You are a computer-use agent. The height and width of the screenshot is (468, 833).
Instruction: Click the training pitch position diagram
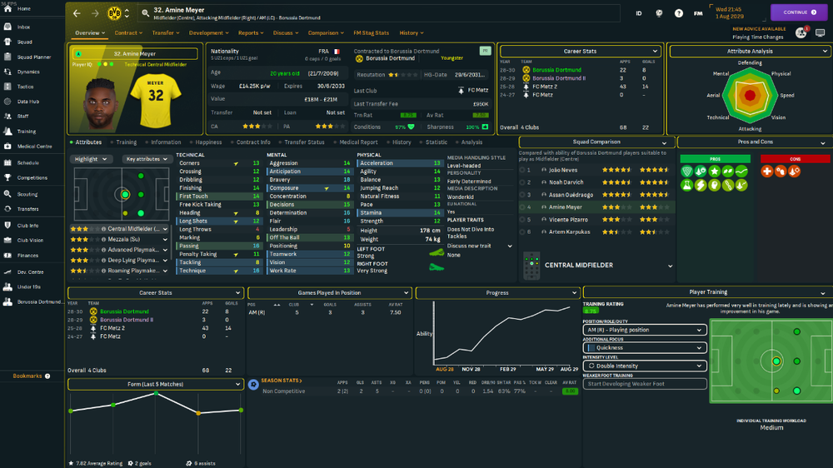771,361
